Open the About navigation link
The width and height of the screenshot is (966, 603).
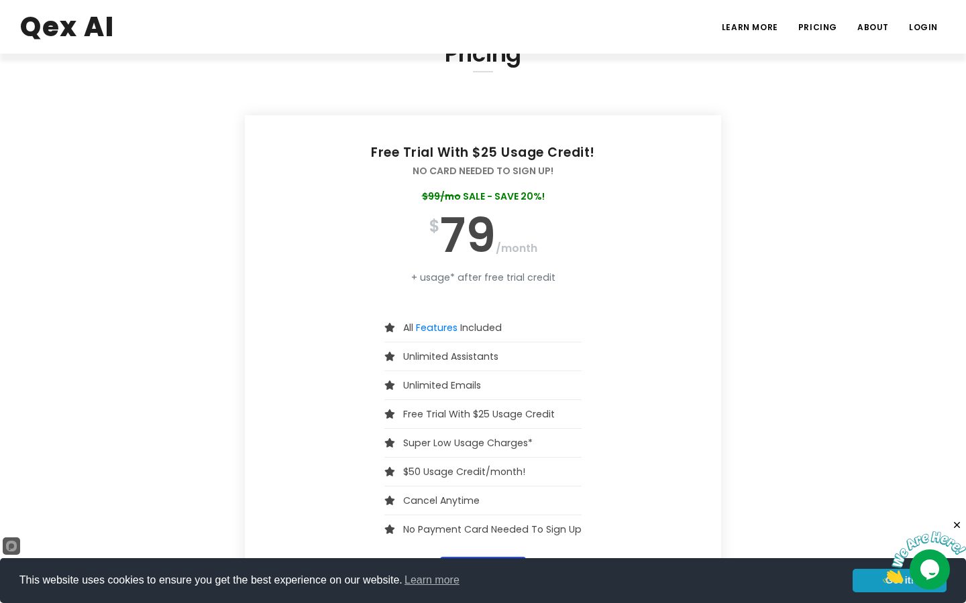coord(873,27)
